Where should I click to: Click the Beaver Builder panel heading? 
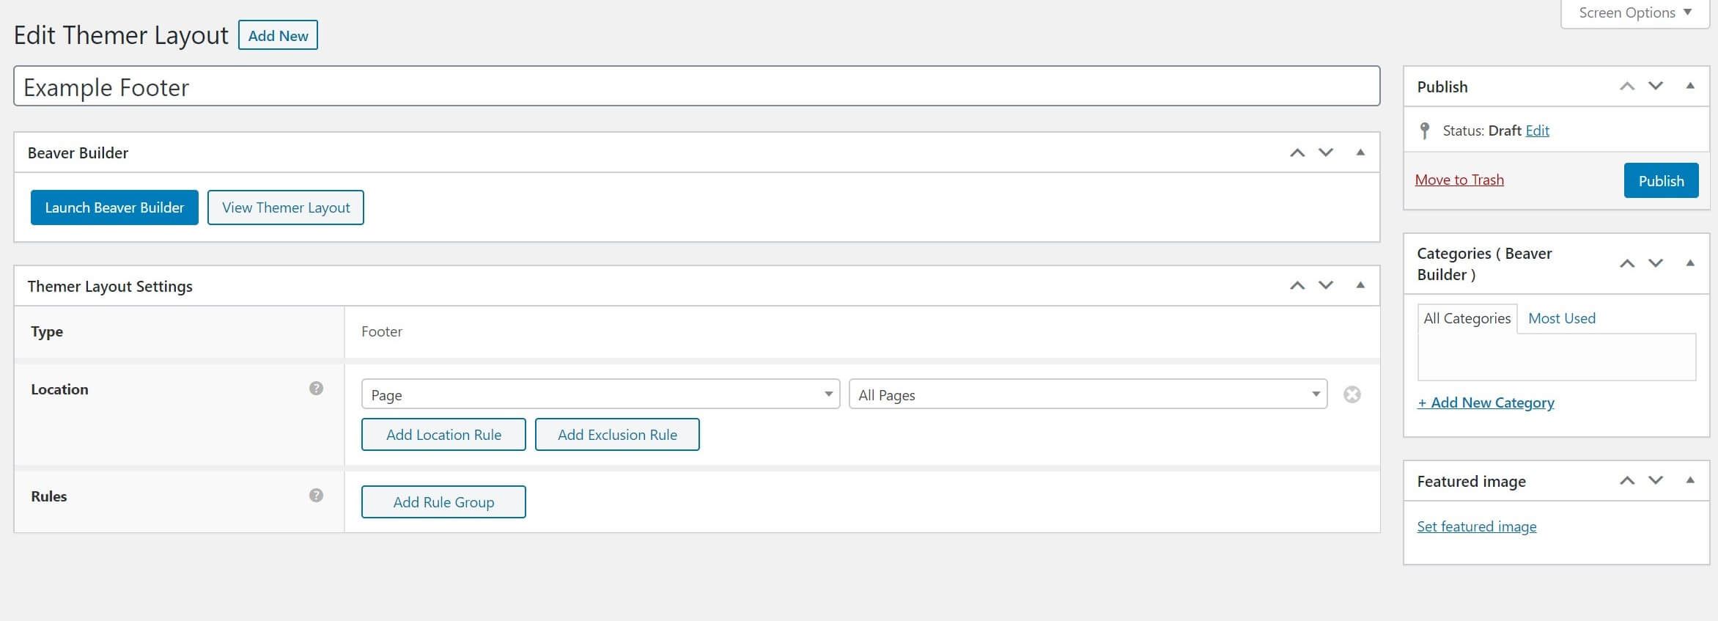pos(78,153)
